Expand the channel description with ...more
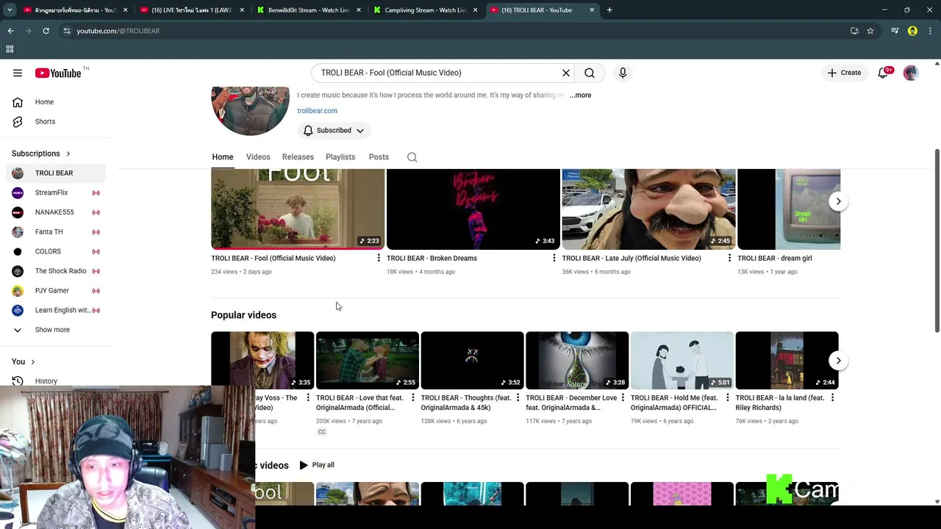The image size is (941, 529). (x=580, y=95)
